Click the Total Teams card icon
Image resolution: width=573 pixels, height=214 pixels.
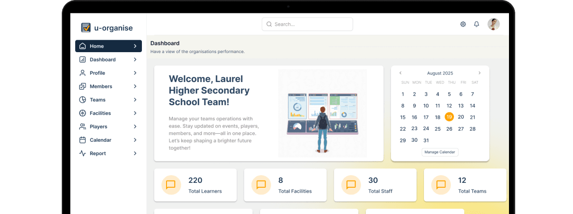coord(441,185)
